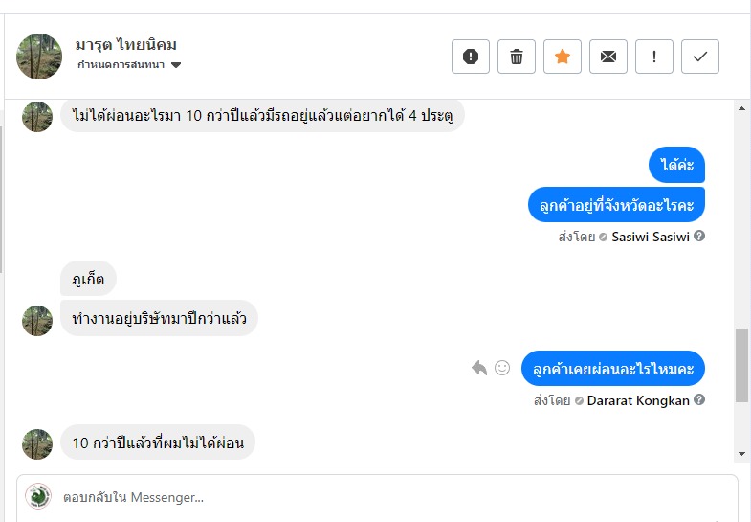The height and width of the screenshot is (522, 751).
Task: Click the Sasiwi Sasiwi sender name
Action: click(651, 237)
